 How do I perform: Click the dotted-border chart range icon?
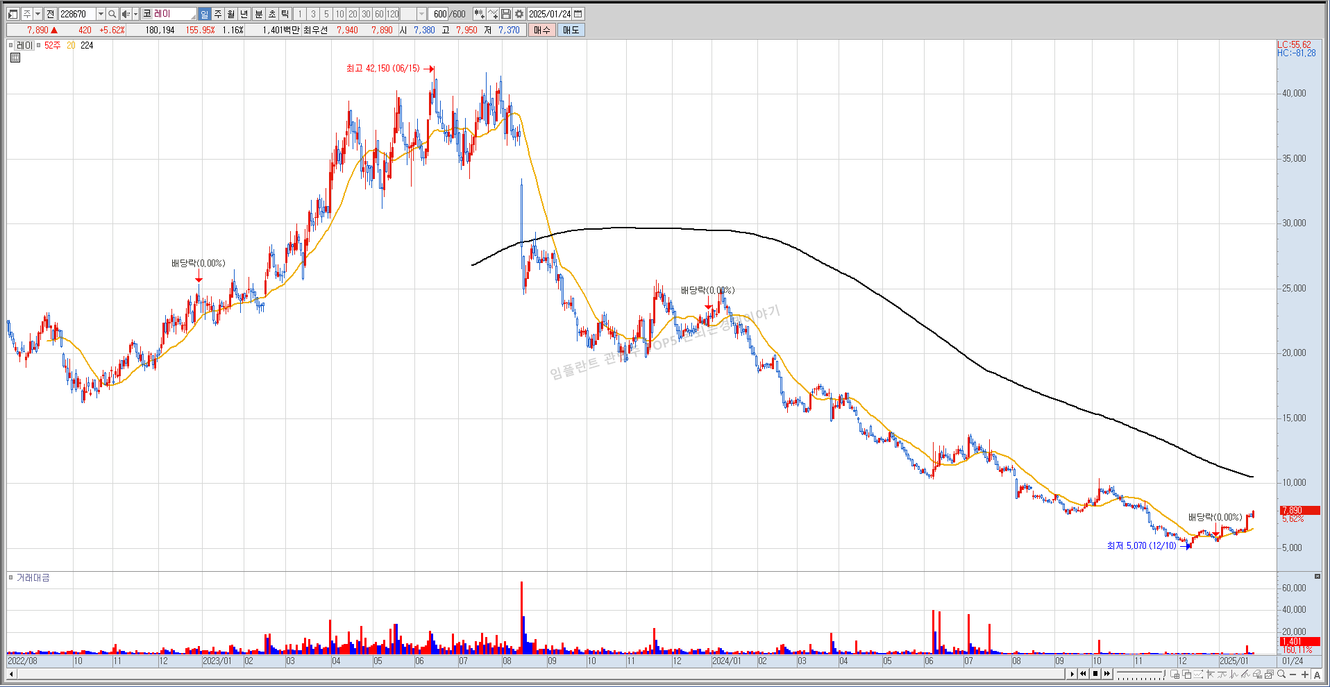pyautogui.click(x=1198, y=675)
